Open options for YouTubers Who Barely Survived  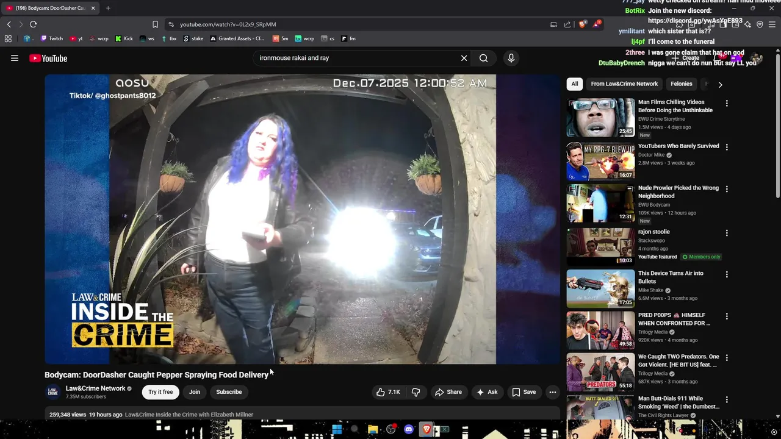pyautogui.click(x=727, y=147)
